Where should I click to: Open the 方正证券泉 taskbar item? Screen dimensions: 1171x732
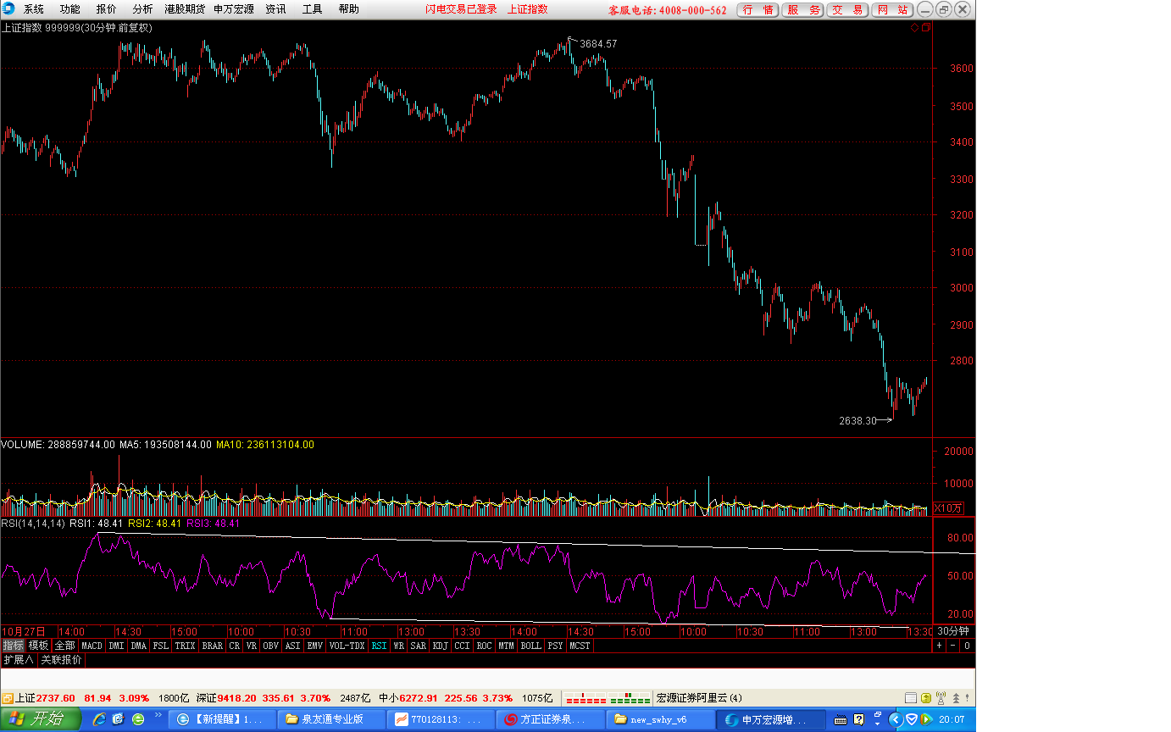point(552,719)
